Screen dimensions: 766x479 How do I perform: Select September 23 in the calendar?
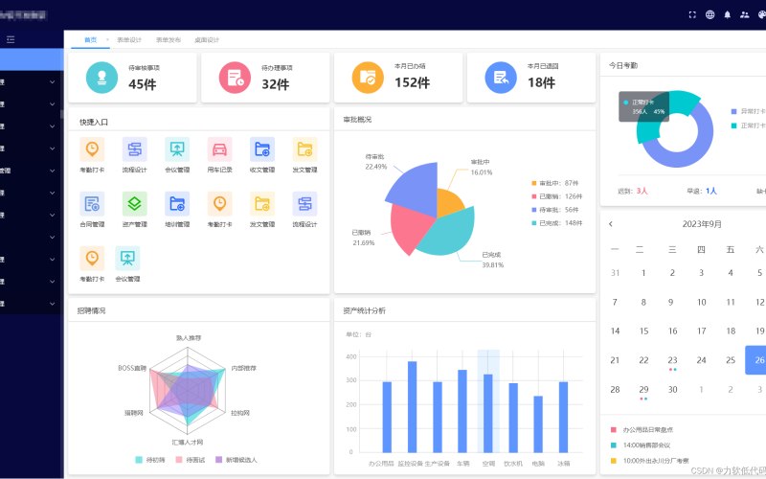(x=673, y=360)
